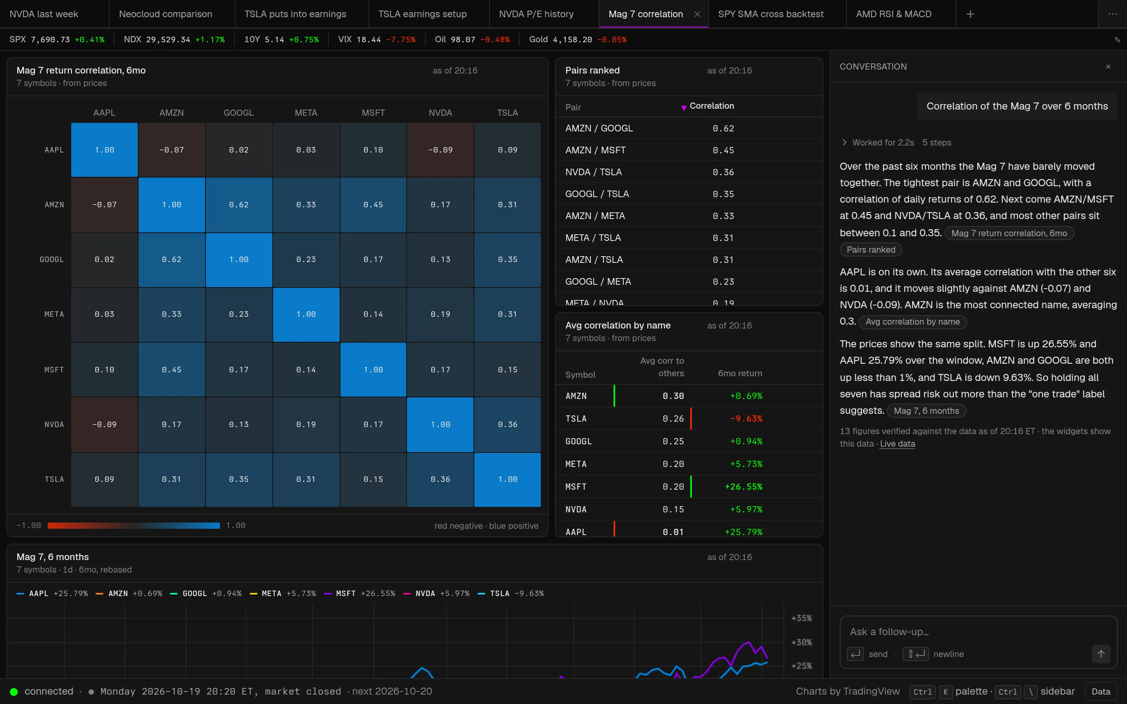The image size is (1127, 704).
Task: Click the NVDA–TSLA 0.36 heatmap cell in NVDA row
Action: [507, 424]
